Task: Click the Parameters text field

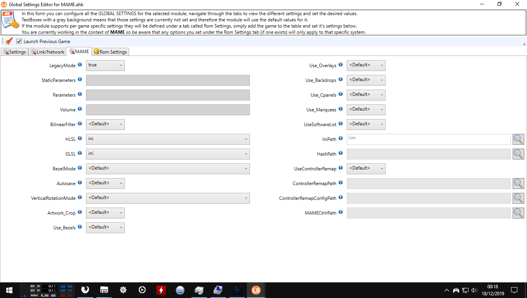Action: (168, 95)
